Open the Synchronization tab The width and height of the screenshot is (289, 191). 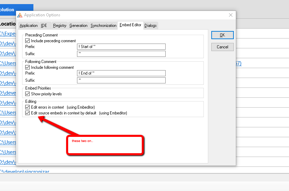(103, 26)
